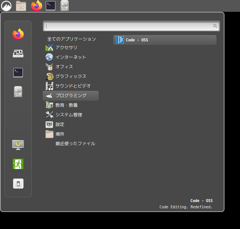This screenshot has width=240, height=229.
Task: Select the 全てのアプリケーション category
Action: point(72,39)
